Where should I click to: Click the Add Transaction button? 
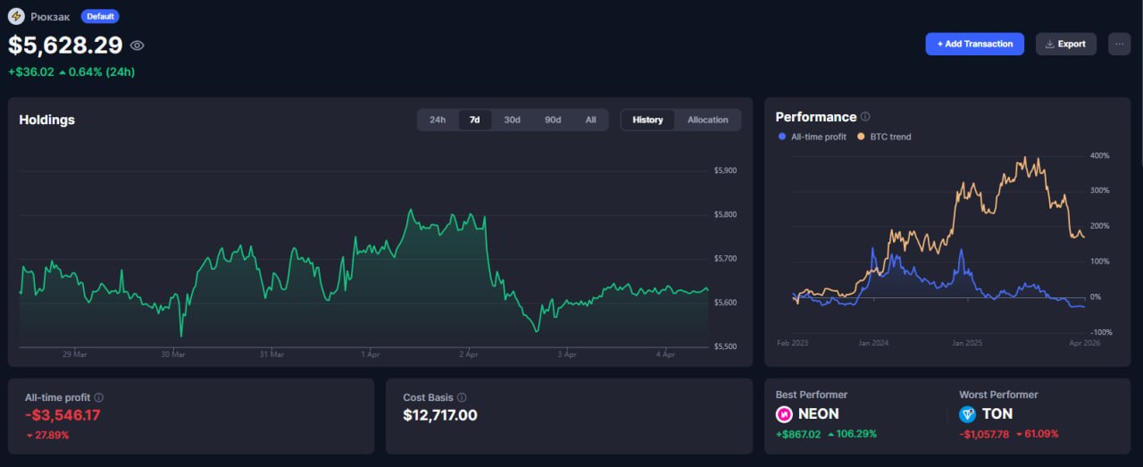coord(974,44)
